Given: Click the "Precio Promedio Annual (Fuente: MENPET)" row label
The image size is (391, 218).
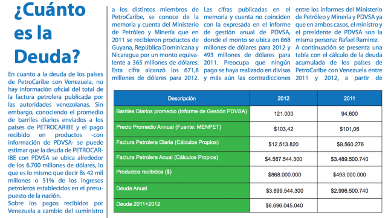Looking at the screenshot, I should pos(169,127).
